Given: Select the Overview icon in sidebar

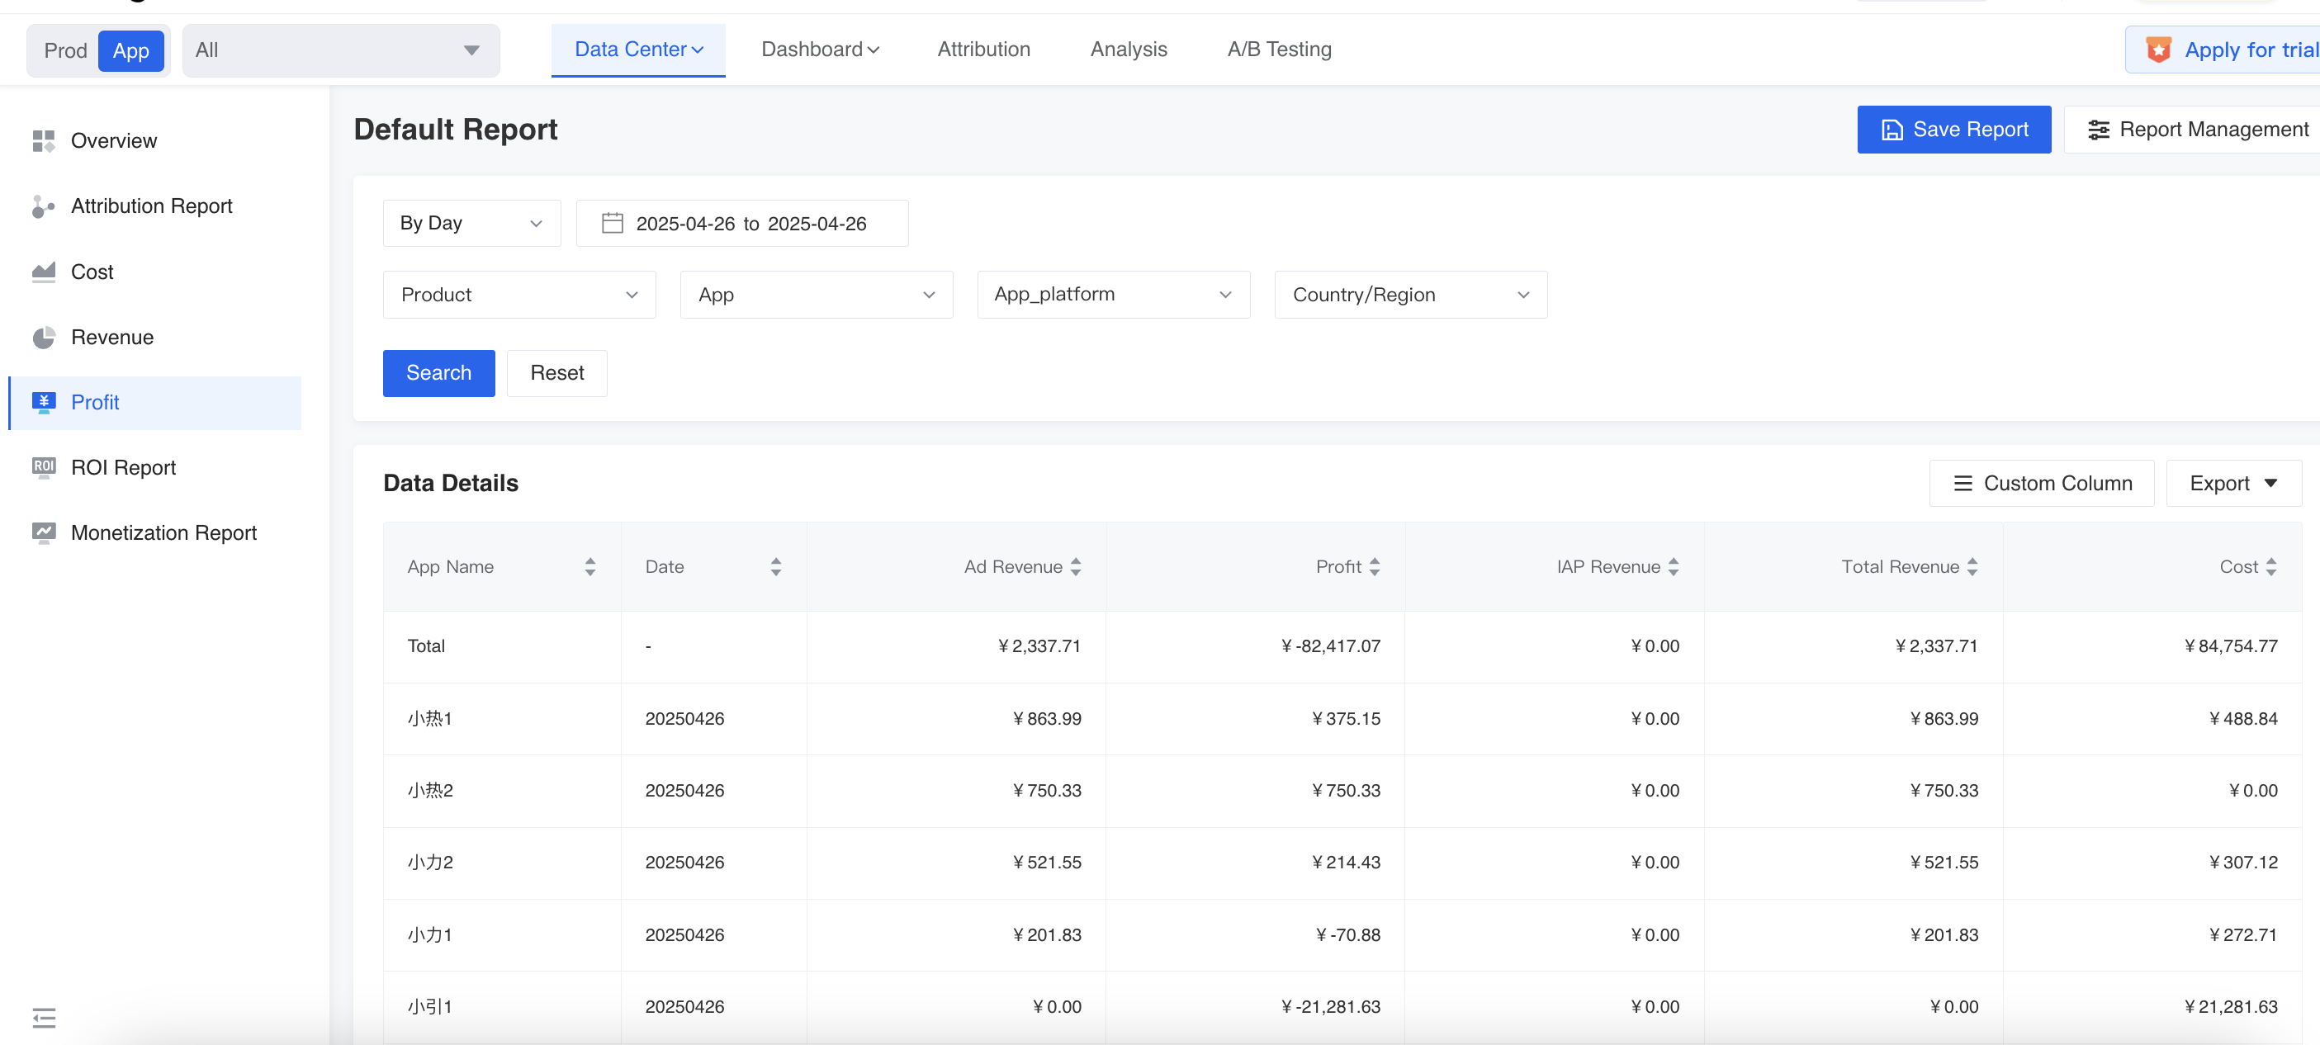Looking at the screenshot, I should point(42,141).
